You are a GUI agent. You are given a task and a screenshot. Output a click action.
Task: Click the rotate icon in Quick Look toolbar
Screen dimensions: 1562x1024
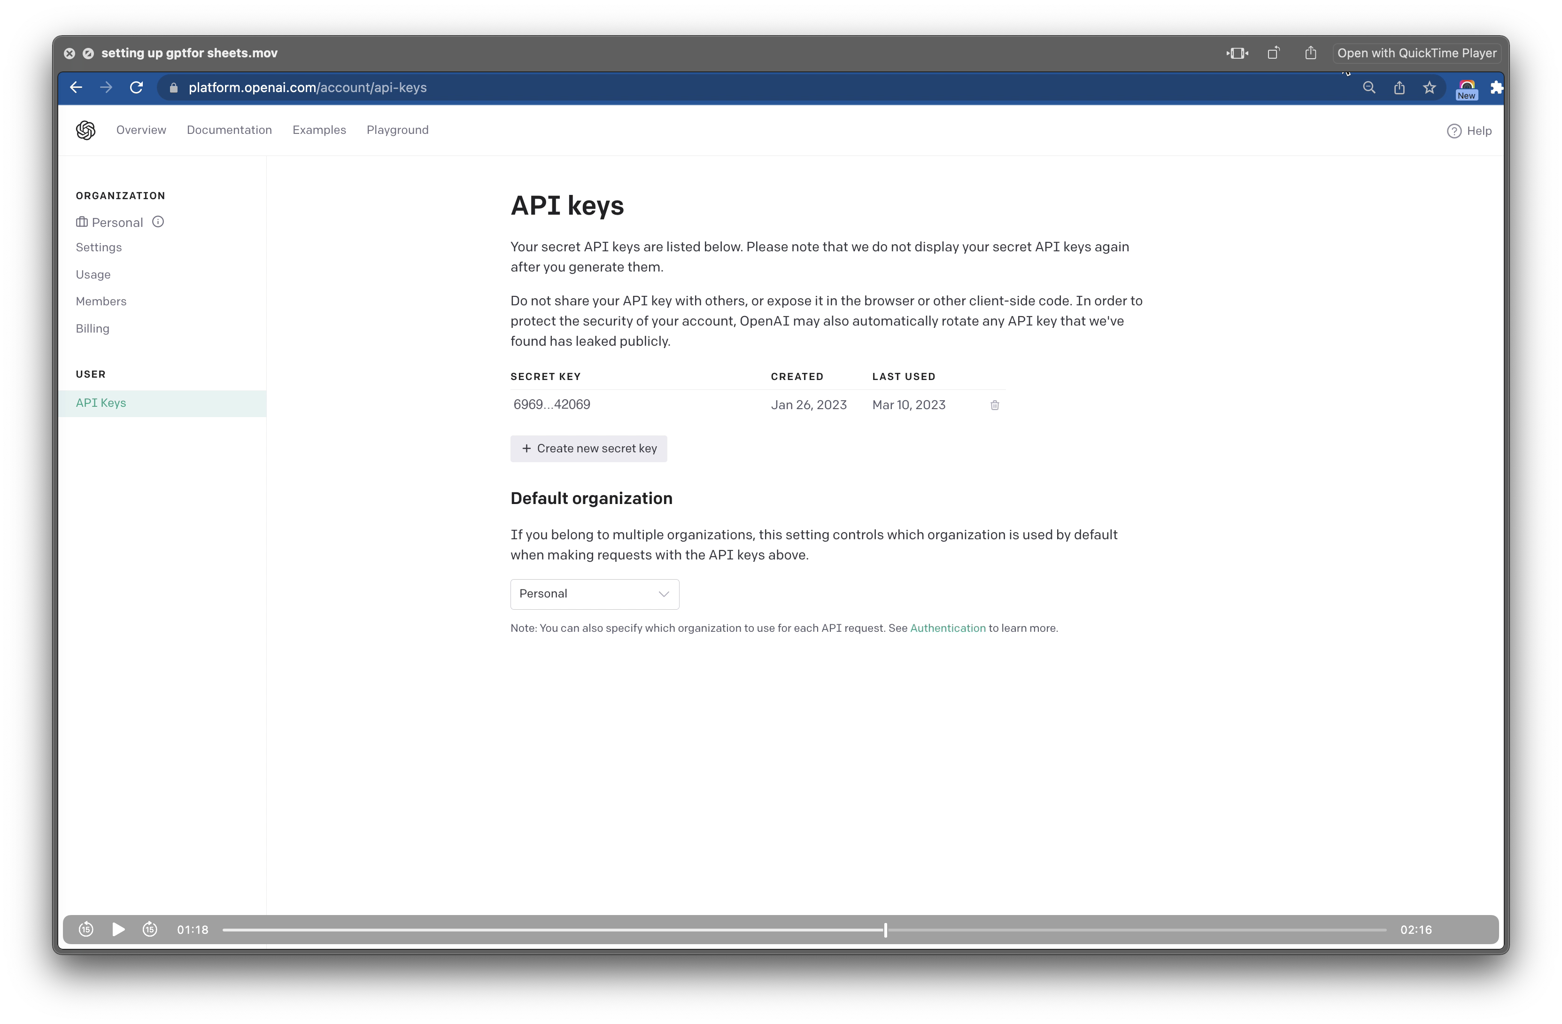pos(1273,53)
